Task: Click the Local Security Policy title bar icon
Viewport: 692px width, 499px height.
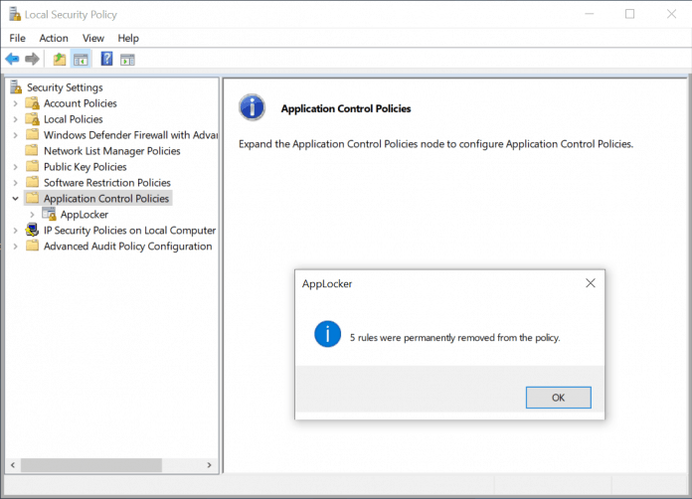Action: click(x=15, y=14)
